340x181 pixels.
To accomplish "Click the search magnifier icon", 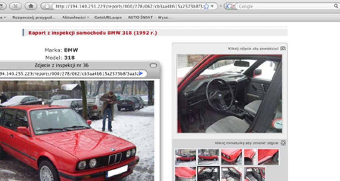I will 336,6.
